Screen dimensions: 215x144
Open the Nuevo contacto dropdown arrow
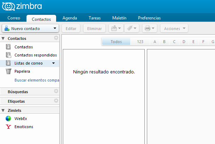[x=55, y=28]
